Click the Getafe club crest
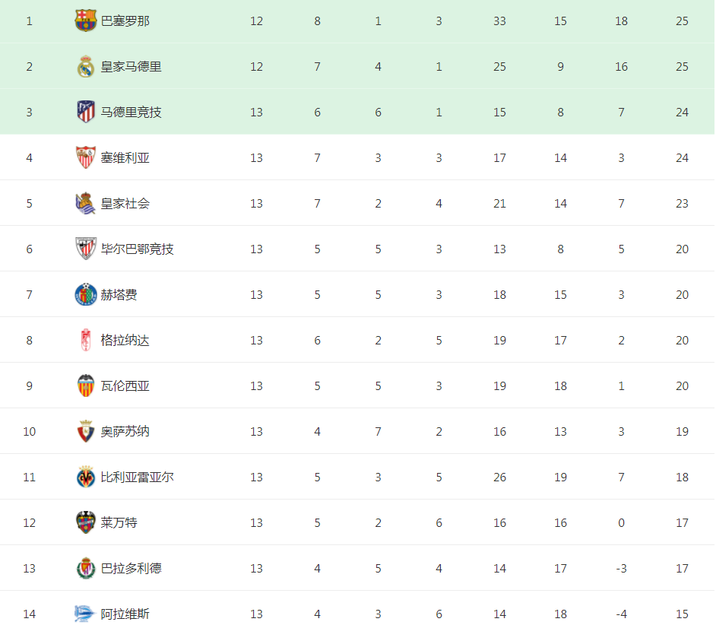The height and width of the screenshot is (625, 716). pos(86,294)
